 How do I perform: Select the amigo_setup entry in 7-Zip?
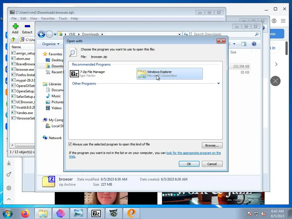click(23, 53)
